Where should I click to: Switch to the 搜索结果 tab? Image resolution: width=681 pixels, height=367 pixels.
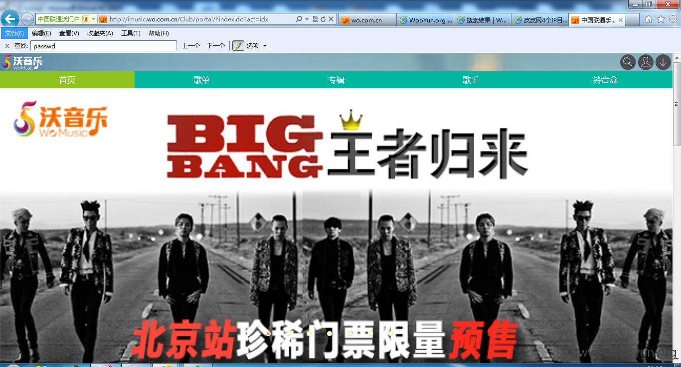click(x=483, y=20)
